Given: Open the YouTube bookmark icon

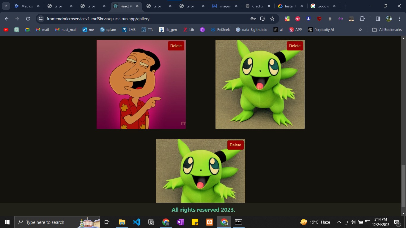Looking at the screenshot, I should 6,30.
